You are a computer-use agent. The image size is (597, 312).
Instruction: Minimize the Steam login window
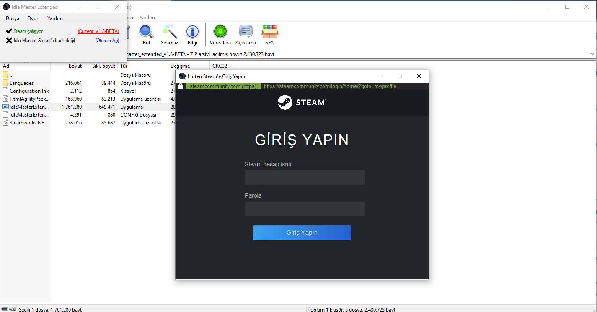(x=381, y=76)
